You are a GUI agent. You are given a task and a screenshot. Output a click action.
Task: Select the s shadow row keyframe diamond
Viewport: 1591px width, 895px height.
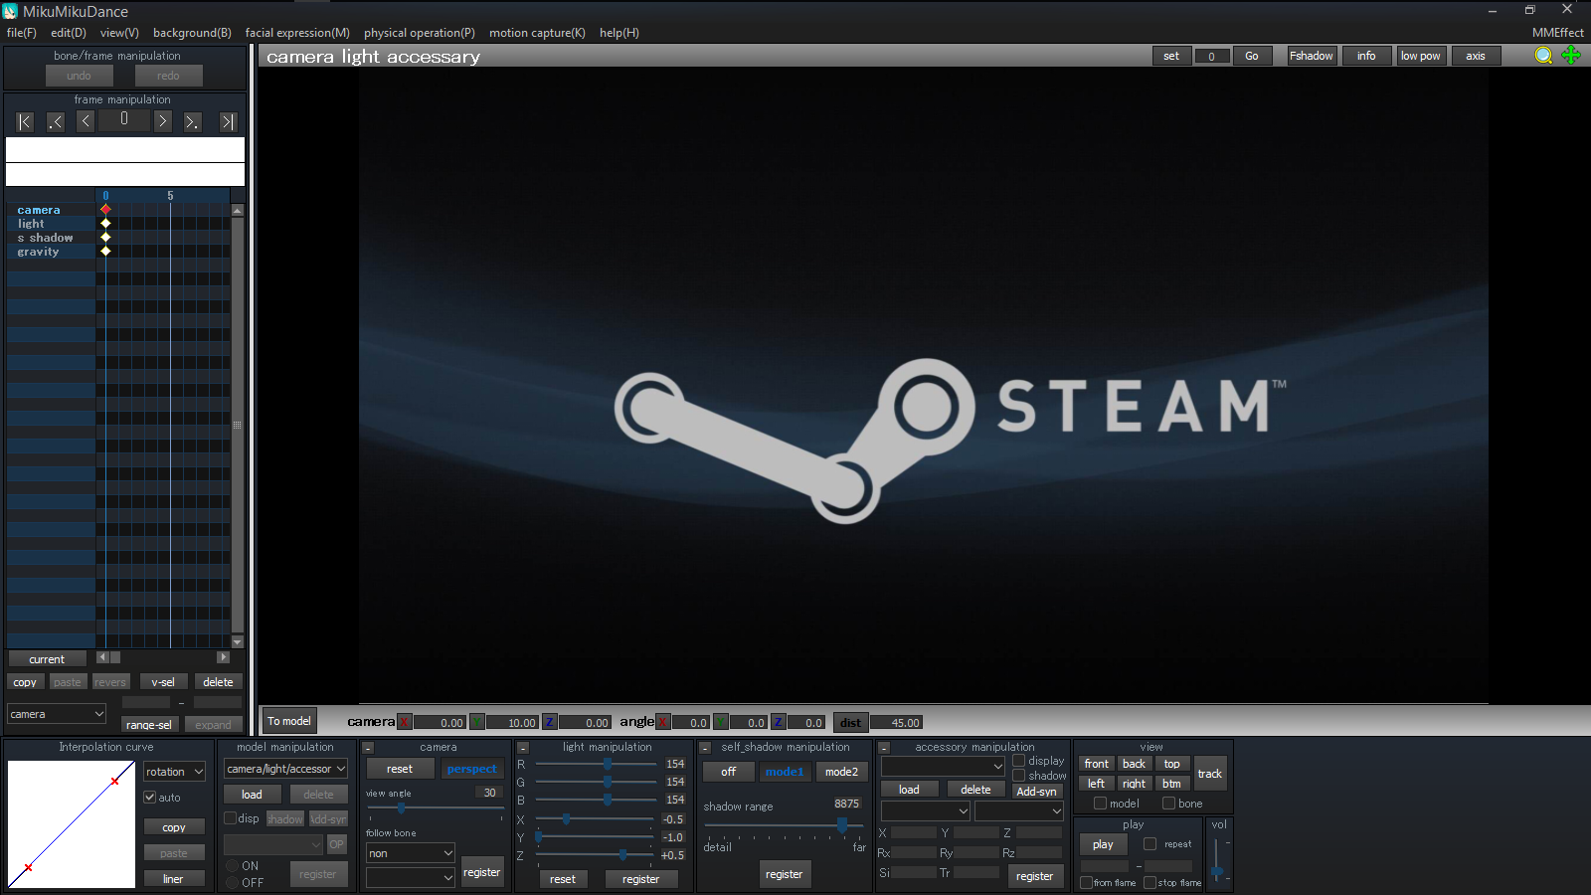pos(105,238)
